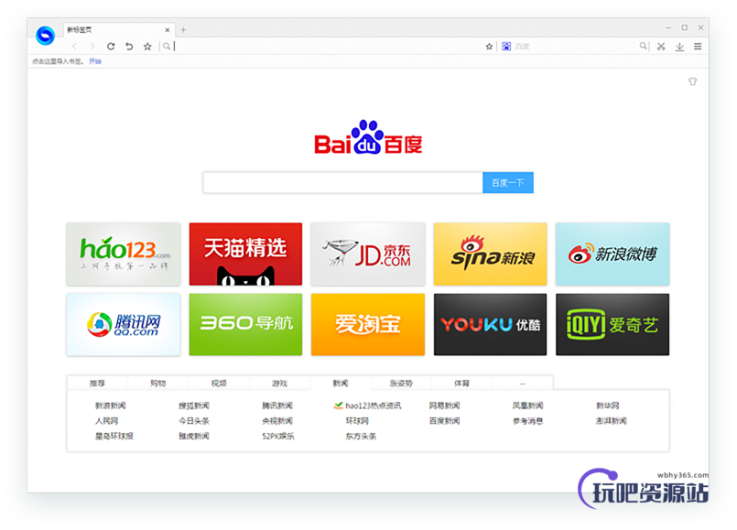Open the 凤凰新闻 link

[x=528, y=406]
